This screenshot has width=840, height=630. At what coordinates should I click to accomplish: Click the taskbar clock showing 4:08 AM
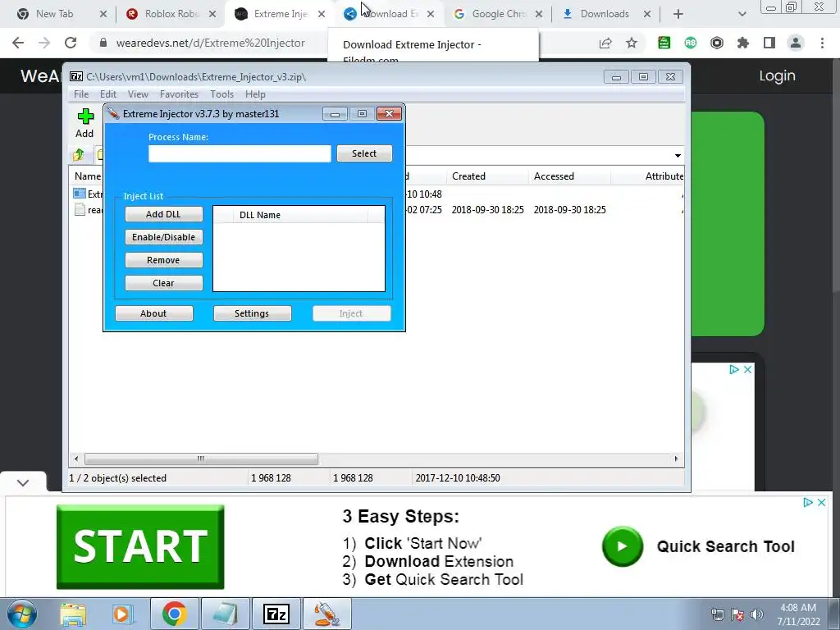798,614
